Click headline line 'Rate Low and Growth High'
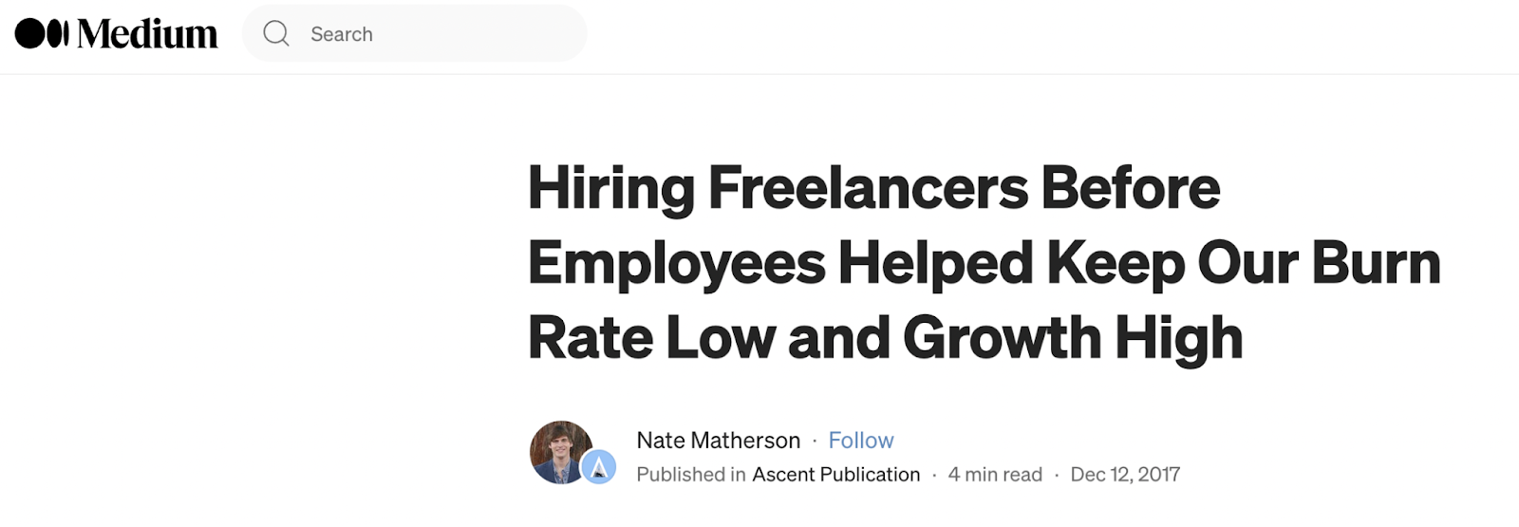 885,338
